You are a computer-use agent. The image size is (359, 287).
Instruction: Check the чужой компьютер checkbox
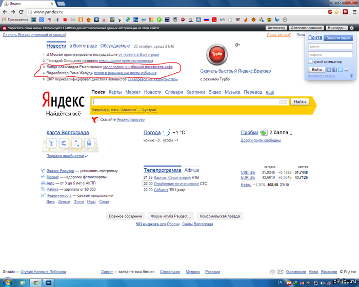(x=310, y=61)
